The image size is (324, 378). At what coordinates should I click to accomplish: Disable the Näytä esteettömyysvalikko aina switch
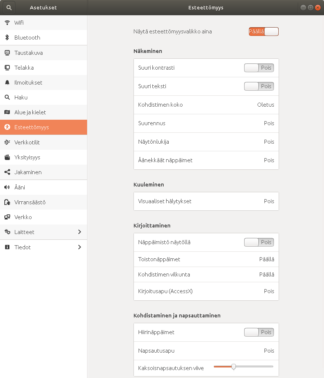coord(263,32)
